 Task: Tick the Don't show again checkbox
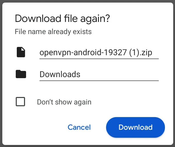[x=20, y=102]
